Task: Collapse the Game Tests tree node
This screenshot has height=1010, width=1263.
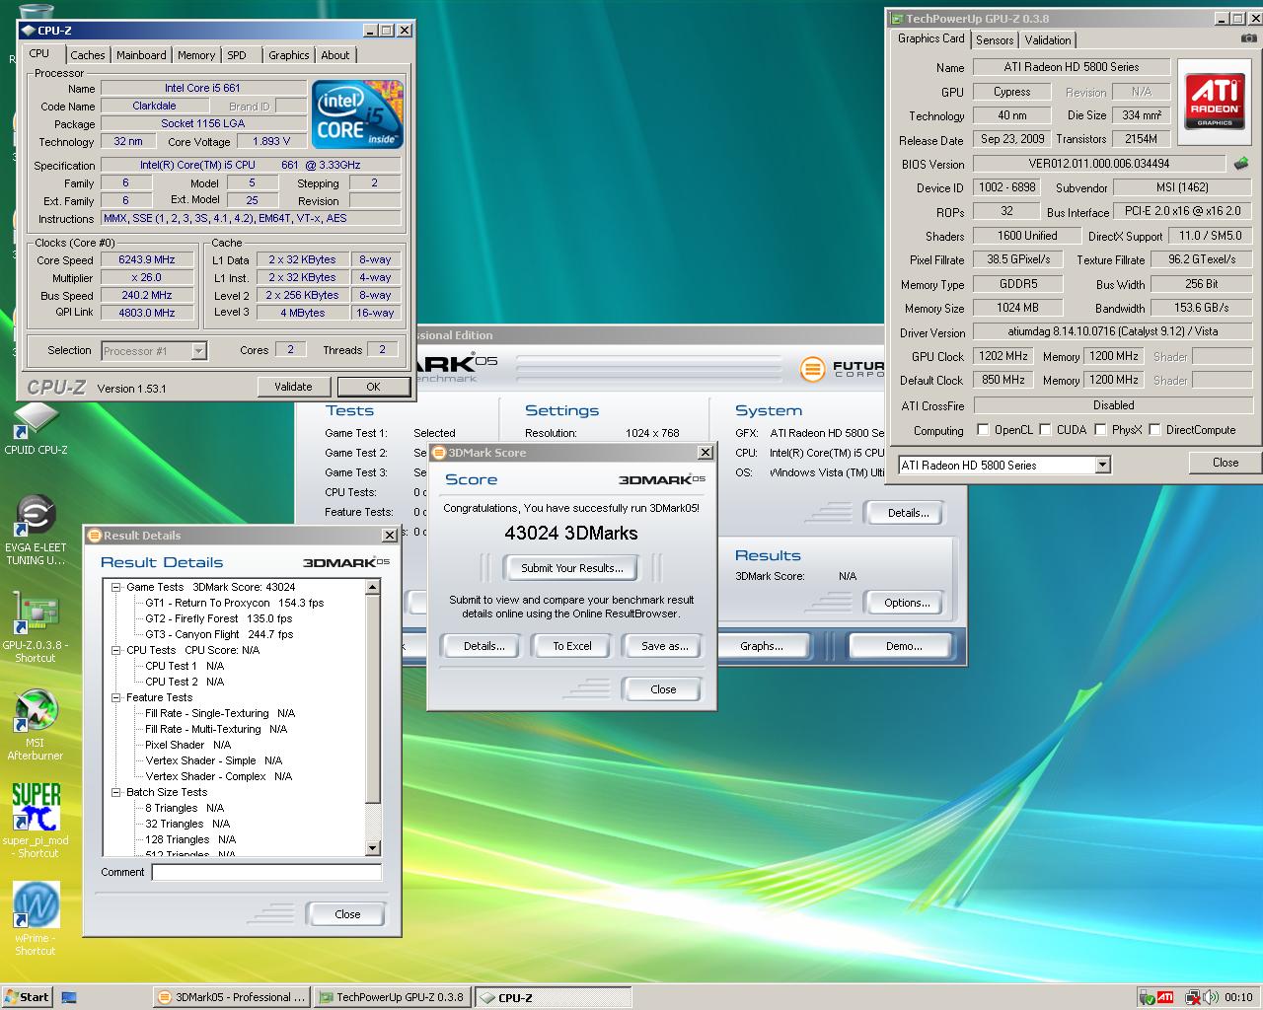Action: 116,587
